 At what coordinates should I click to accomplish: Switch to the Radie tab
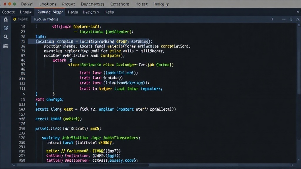73,12
